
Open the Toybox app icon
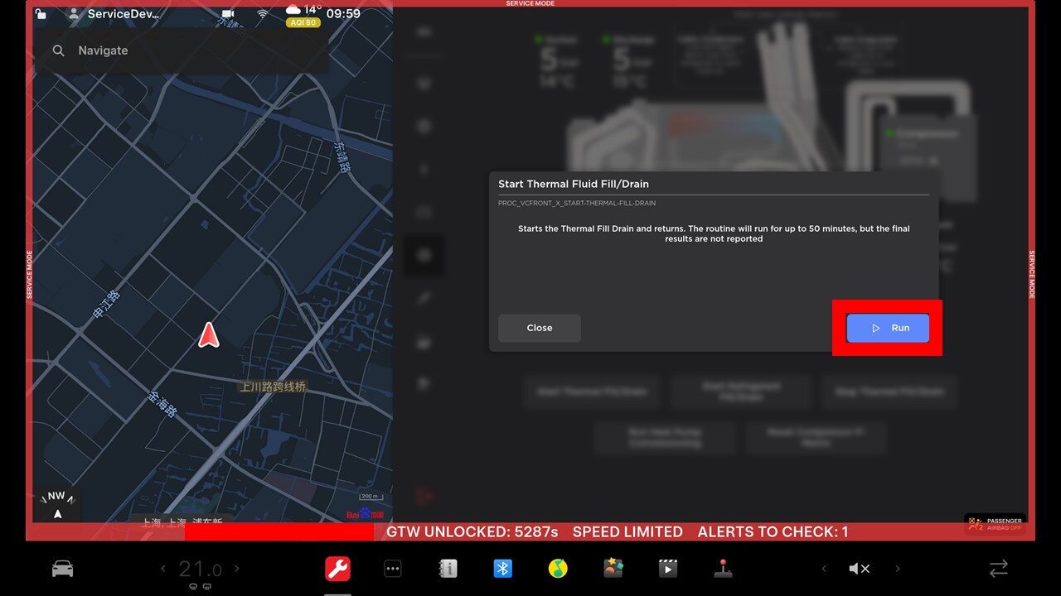613,569
